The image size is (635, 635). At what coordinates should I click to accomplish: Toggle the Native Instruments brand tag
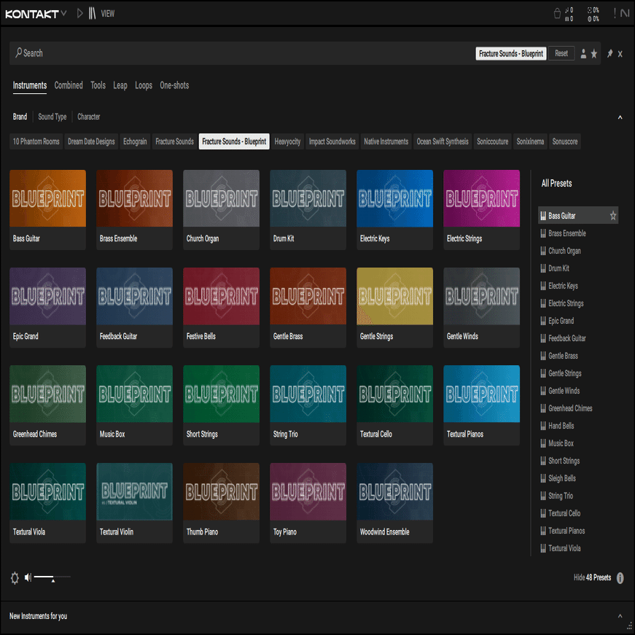(386, 141)
